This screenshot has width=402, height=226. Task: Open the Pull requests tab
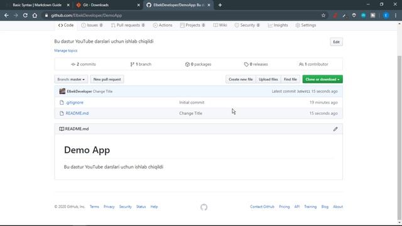(x=128, y=25)
